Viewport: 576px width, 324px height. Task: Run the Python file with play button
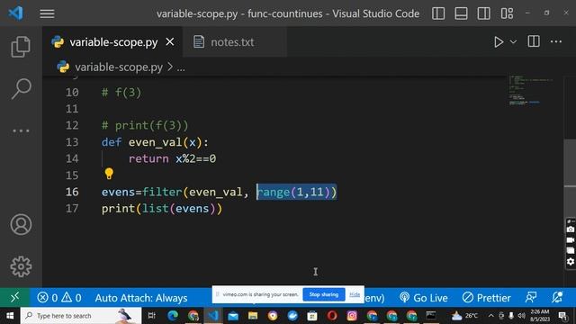498,42
